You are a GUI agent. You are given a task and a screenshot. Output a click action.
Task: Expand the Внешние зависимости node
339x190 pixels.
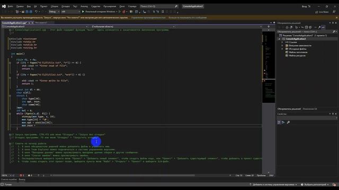pos(282,46)
